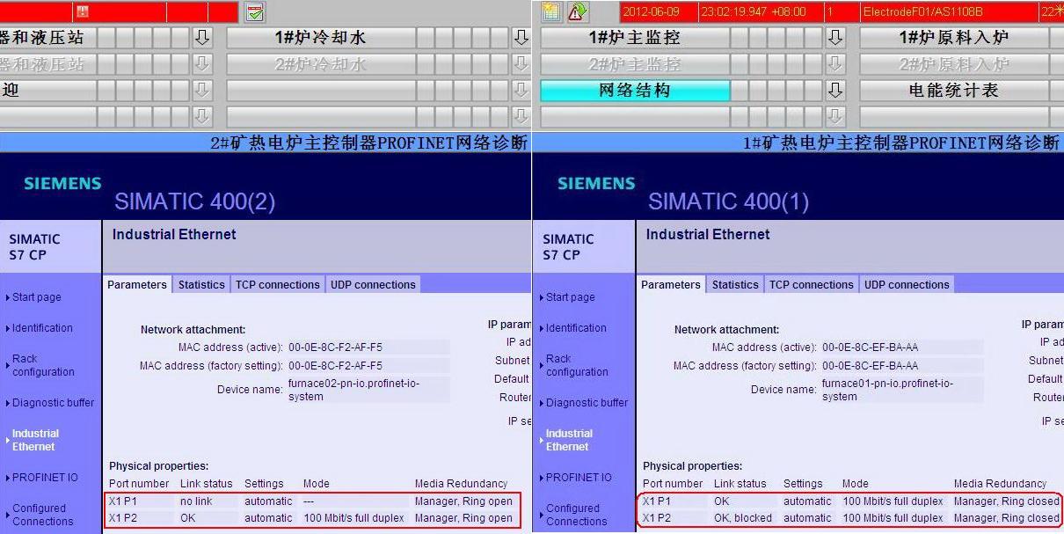Open Rack configuration in SIMATIC 400(1) sidebar
The height and width of the screenshot is (534, 1064).
tap(577, 365)
